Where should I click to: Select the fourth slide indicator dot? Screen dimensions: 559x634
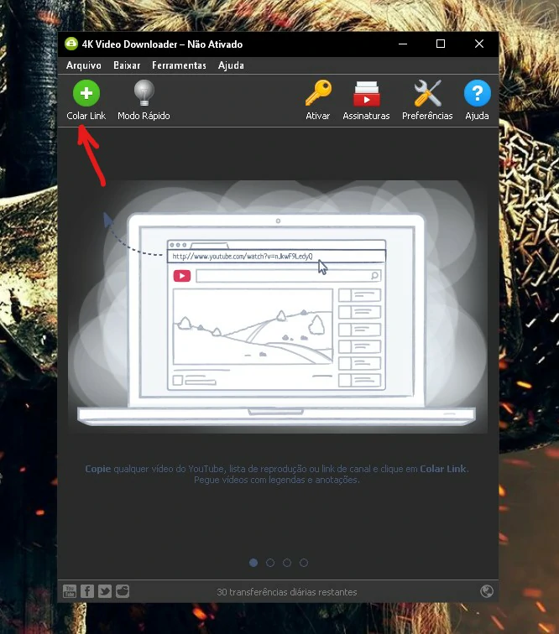click(304, 563)
